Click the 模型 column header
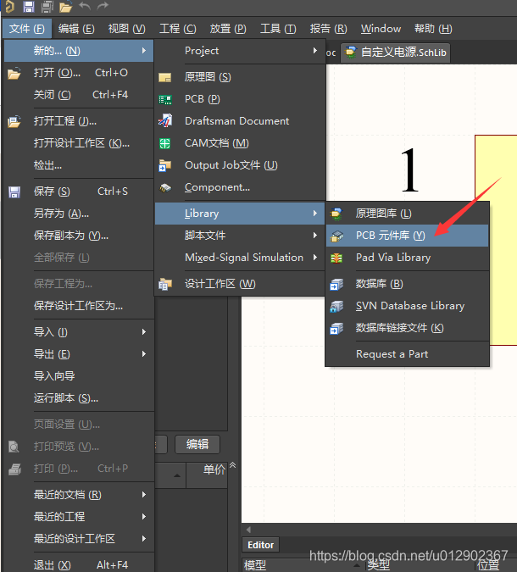The height and width of the screenshot is (572, 517). [255, 565]
